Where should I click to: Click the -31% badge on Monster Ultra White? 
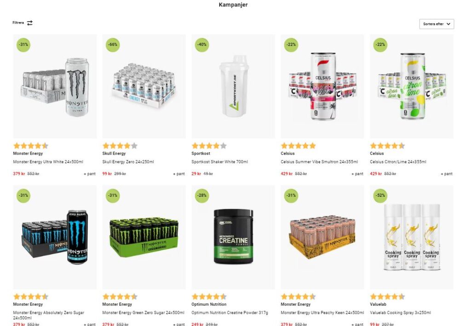point(23,45)
